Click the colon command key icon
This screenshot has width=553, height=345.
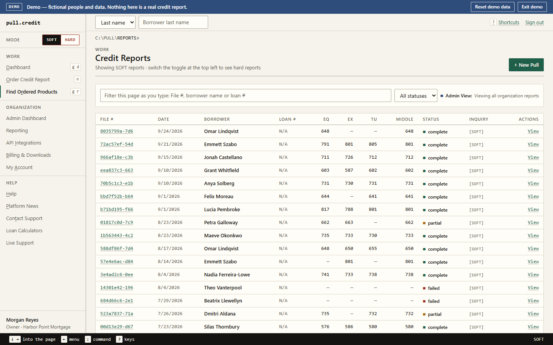[x=88, y=339]
